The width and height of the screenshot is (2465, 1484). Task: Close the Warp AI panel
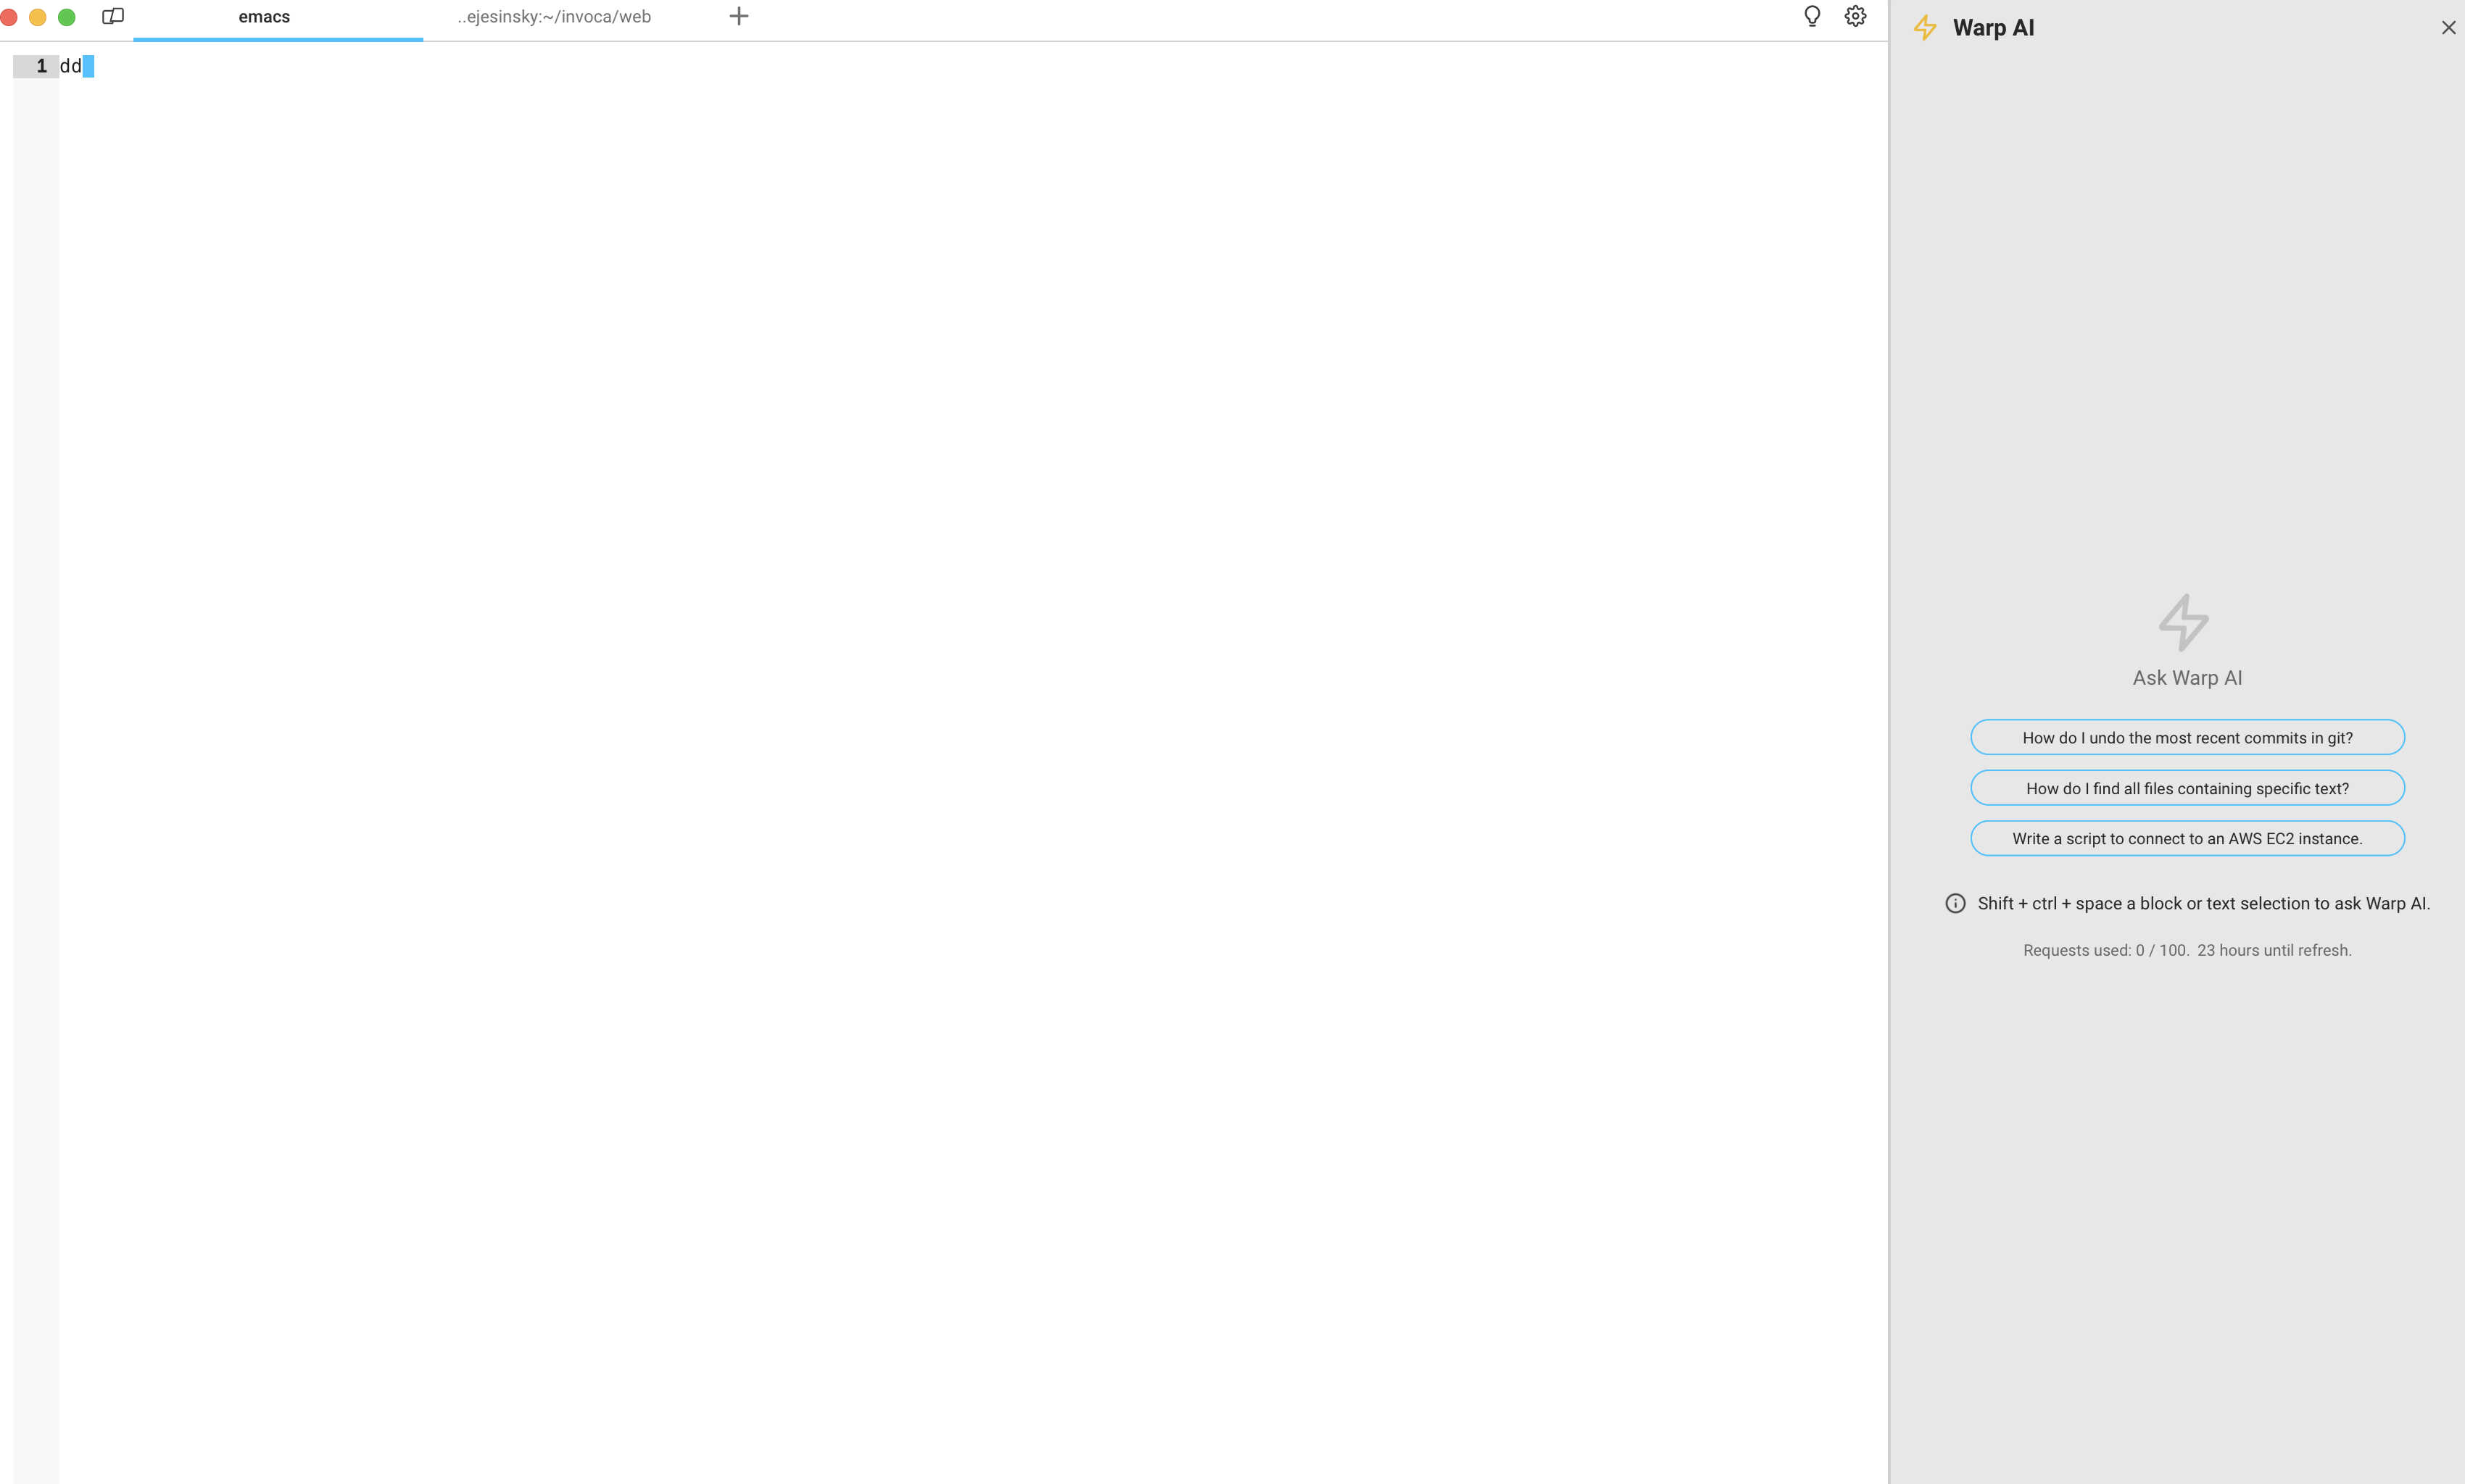tap(2448, 28)
